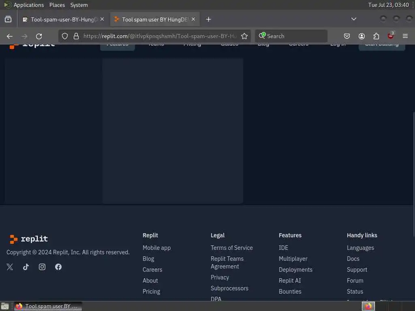Open Docs handy link
The image size is (415, 311).
click(353, 259)
